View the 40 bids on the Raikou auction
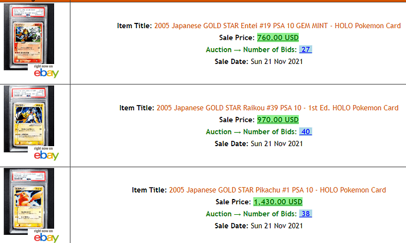 [305, 131]
